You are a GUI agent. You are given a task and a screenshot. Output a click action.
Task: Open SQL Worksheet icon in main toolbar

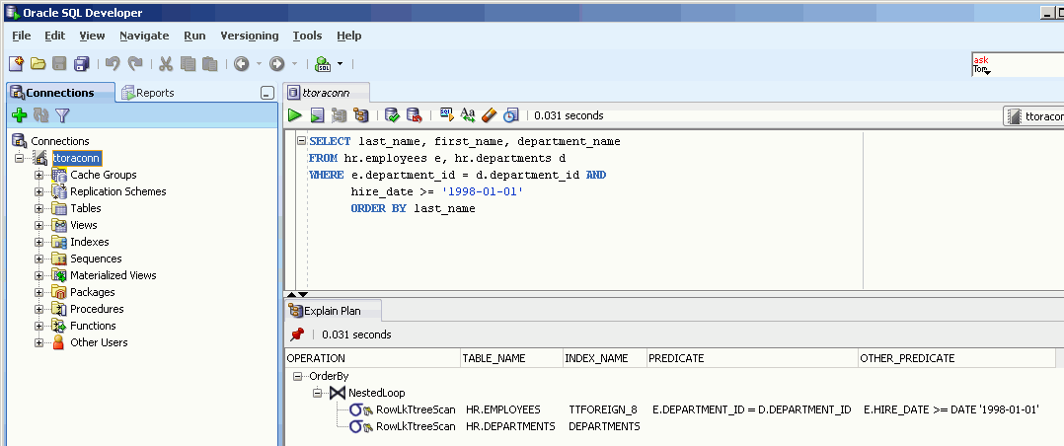[x=323, y=64]
